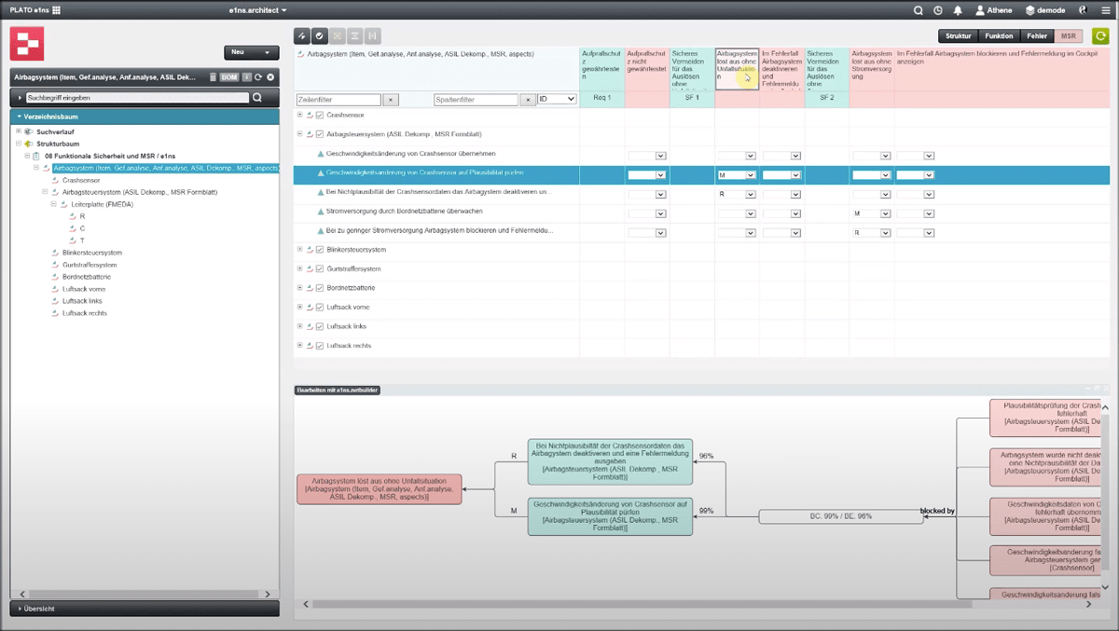Refresh the structure panel with circular arrow icon
The height and width of the screenshot is (631, 1119).
coord(257,77)
